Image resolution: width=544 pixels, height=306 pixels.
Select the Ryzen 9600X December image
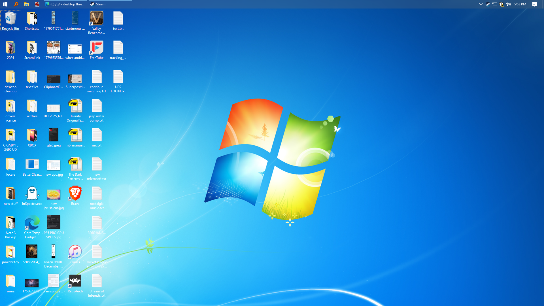point(54,256)
